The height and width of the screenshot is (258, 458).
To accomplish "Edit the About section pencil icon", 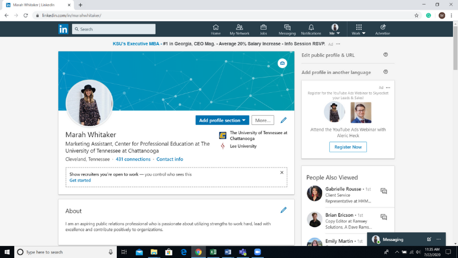I will 283,210.
